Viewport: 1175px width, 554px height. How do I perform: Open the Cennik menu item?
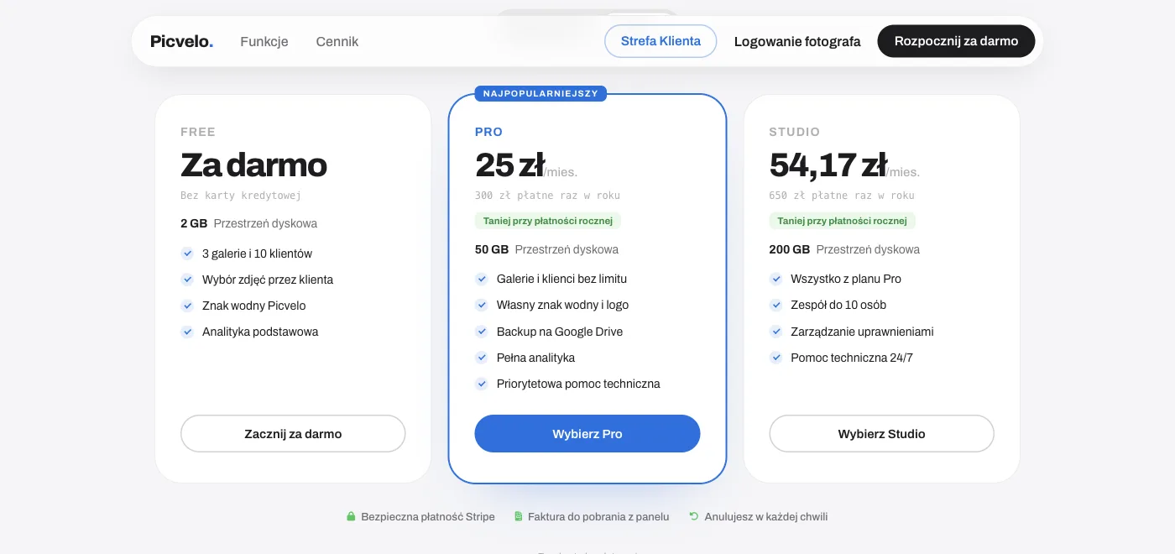coord(337,41)
